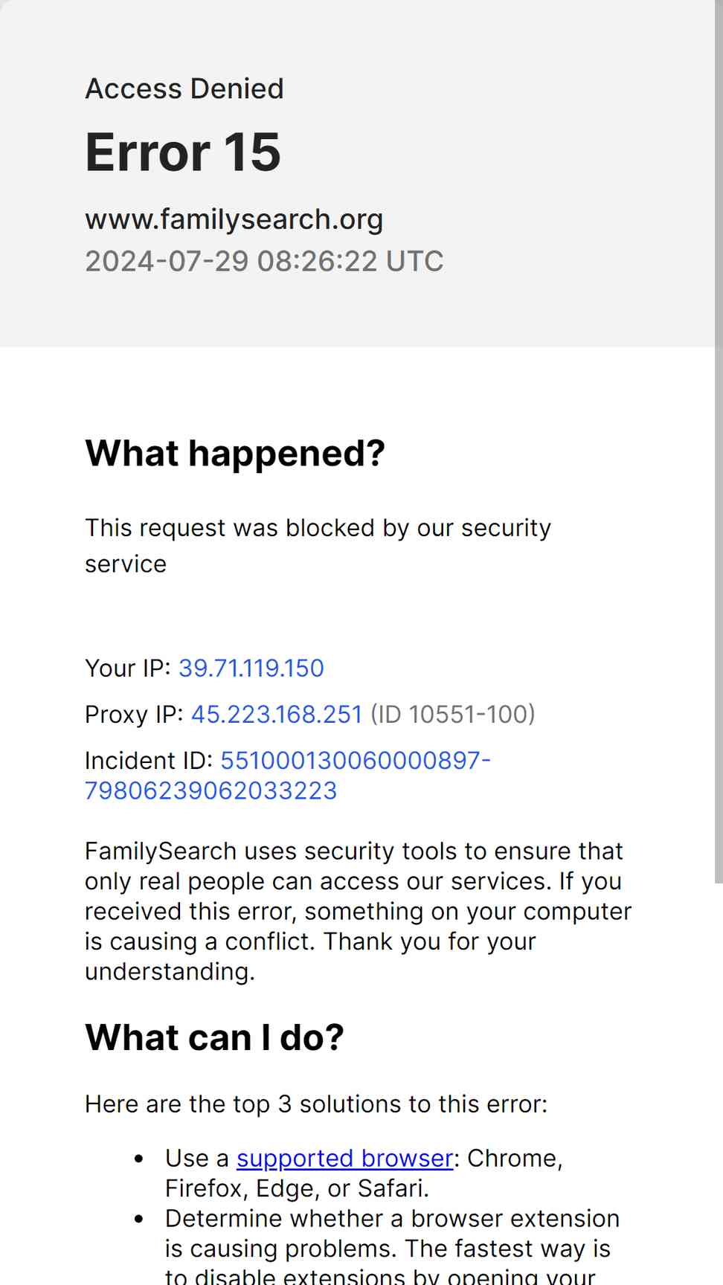Viewport: 723px width, 1285px height.
Task: Open the supported browser link
Action: [344, 1158]
